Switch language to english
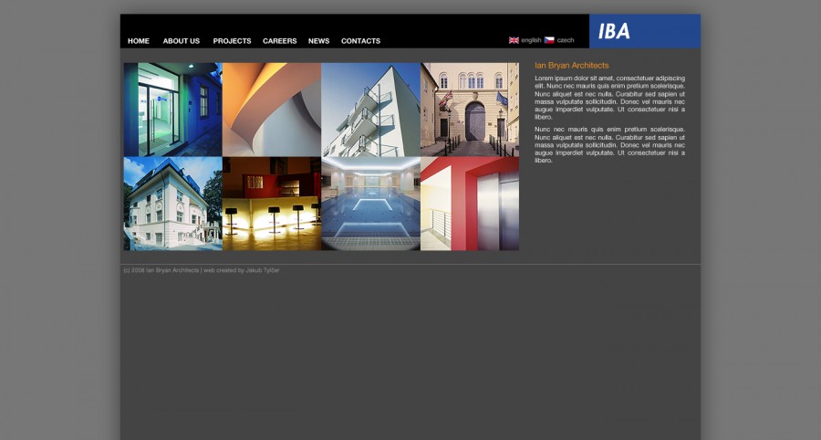Image resolution: width=821 pixels, height=440 pixels. (x=531, y=40)
